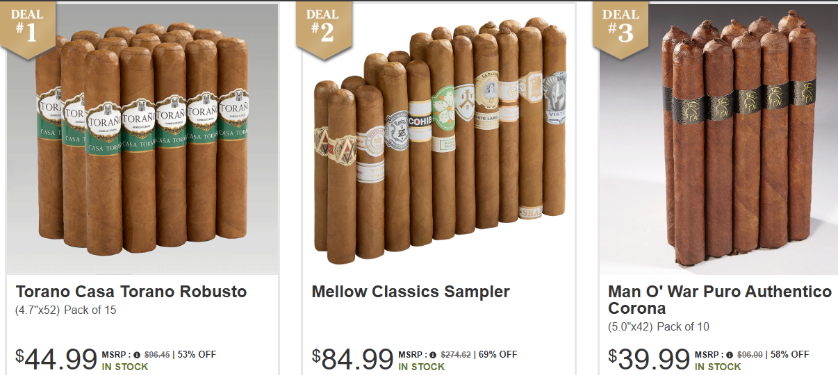Select the $84.99 price
838x375 pixels.
(353, 360)
